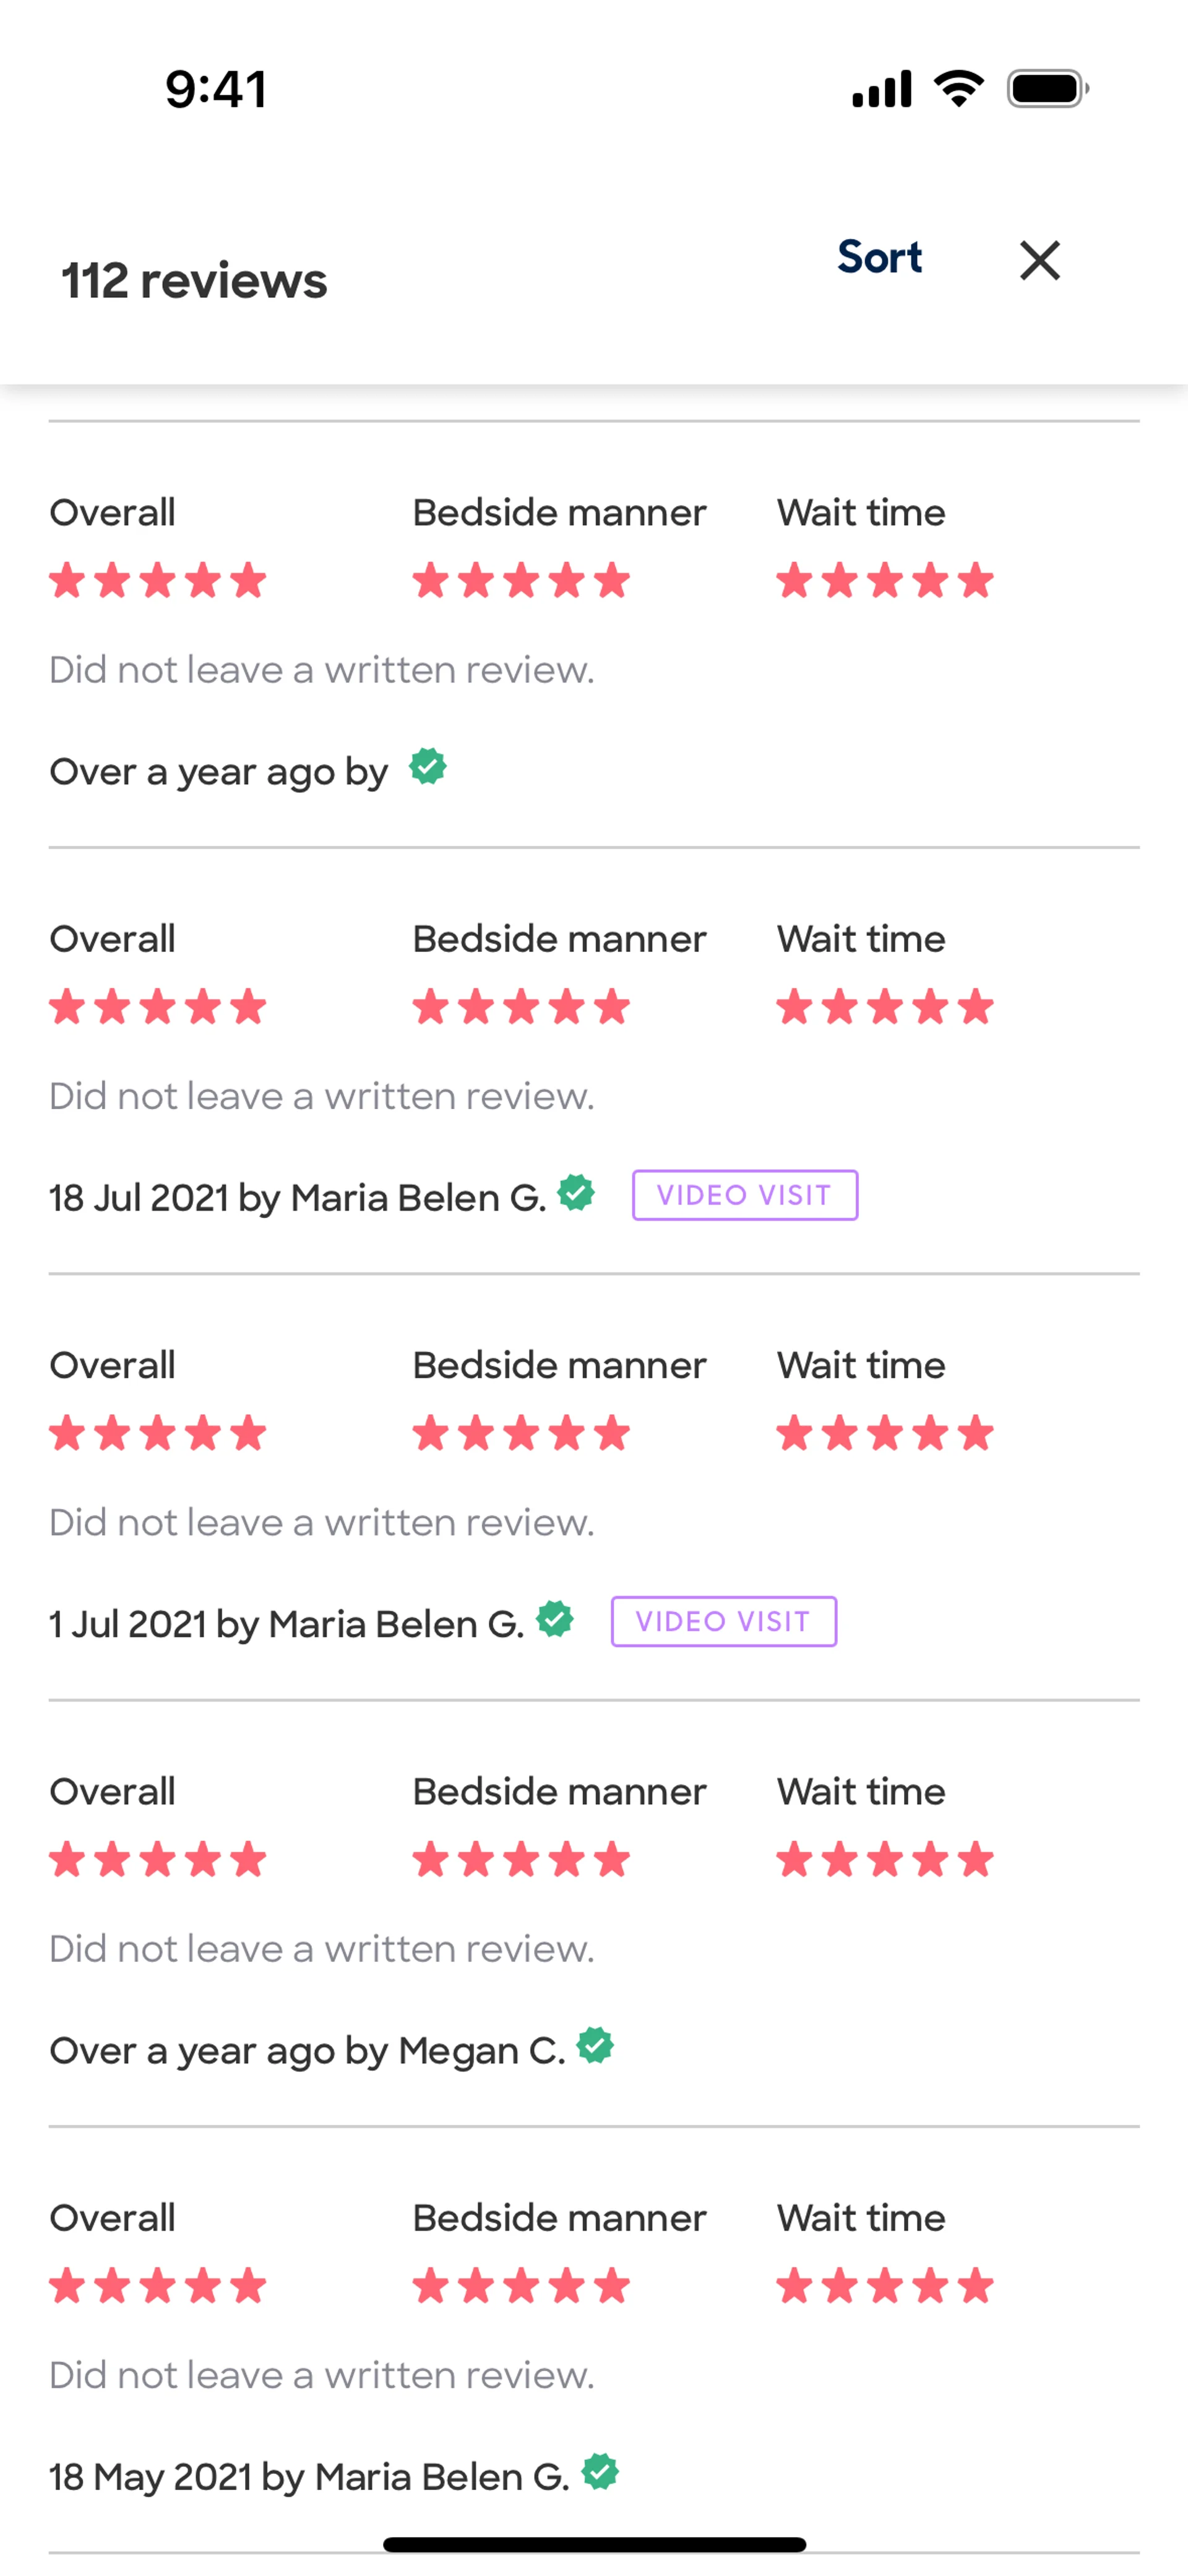Tap the 9:41 clock in status bar
1188x2576 pixels.
[x=216, y=89]
